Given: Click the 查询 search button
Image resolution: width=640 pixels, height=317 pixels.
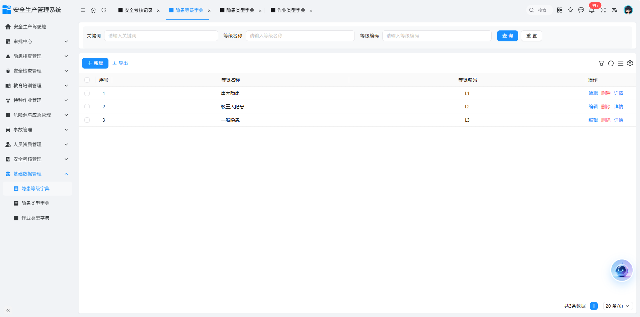Looking at the screenshot, I should (x=507, y=36).
